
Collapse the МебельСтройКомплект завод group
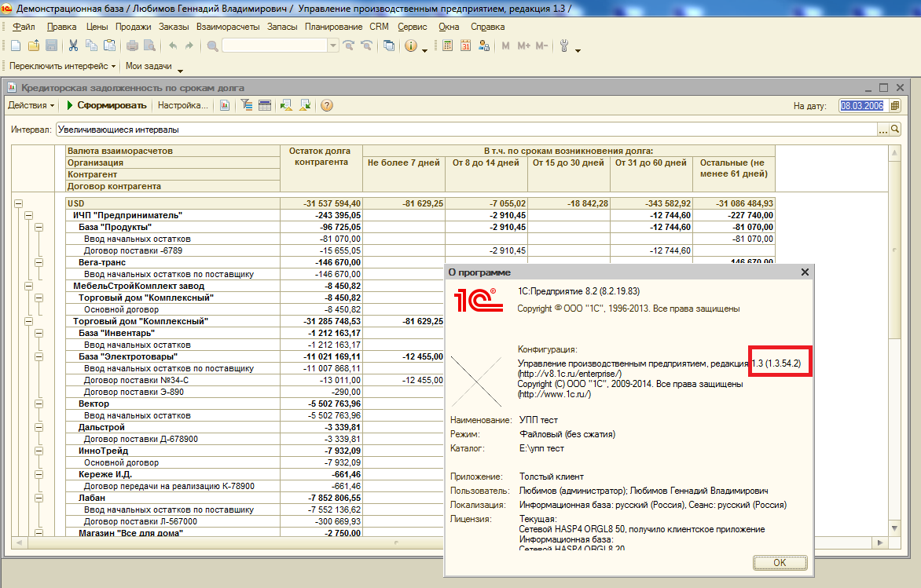(29, 286)
